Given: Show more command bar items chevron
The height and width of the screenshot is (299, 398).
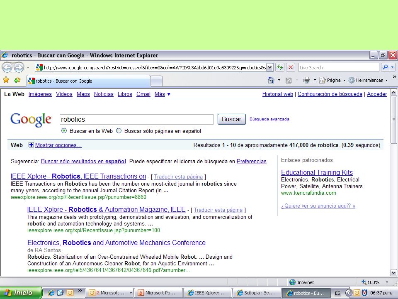Looking at the screenshot, I should point(394,76).
